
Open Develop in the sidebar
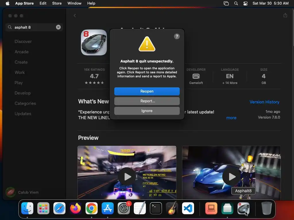point(22,93)
